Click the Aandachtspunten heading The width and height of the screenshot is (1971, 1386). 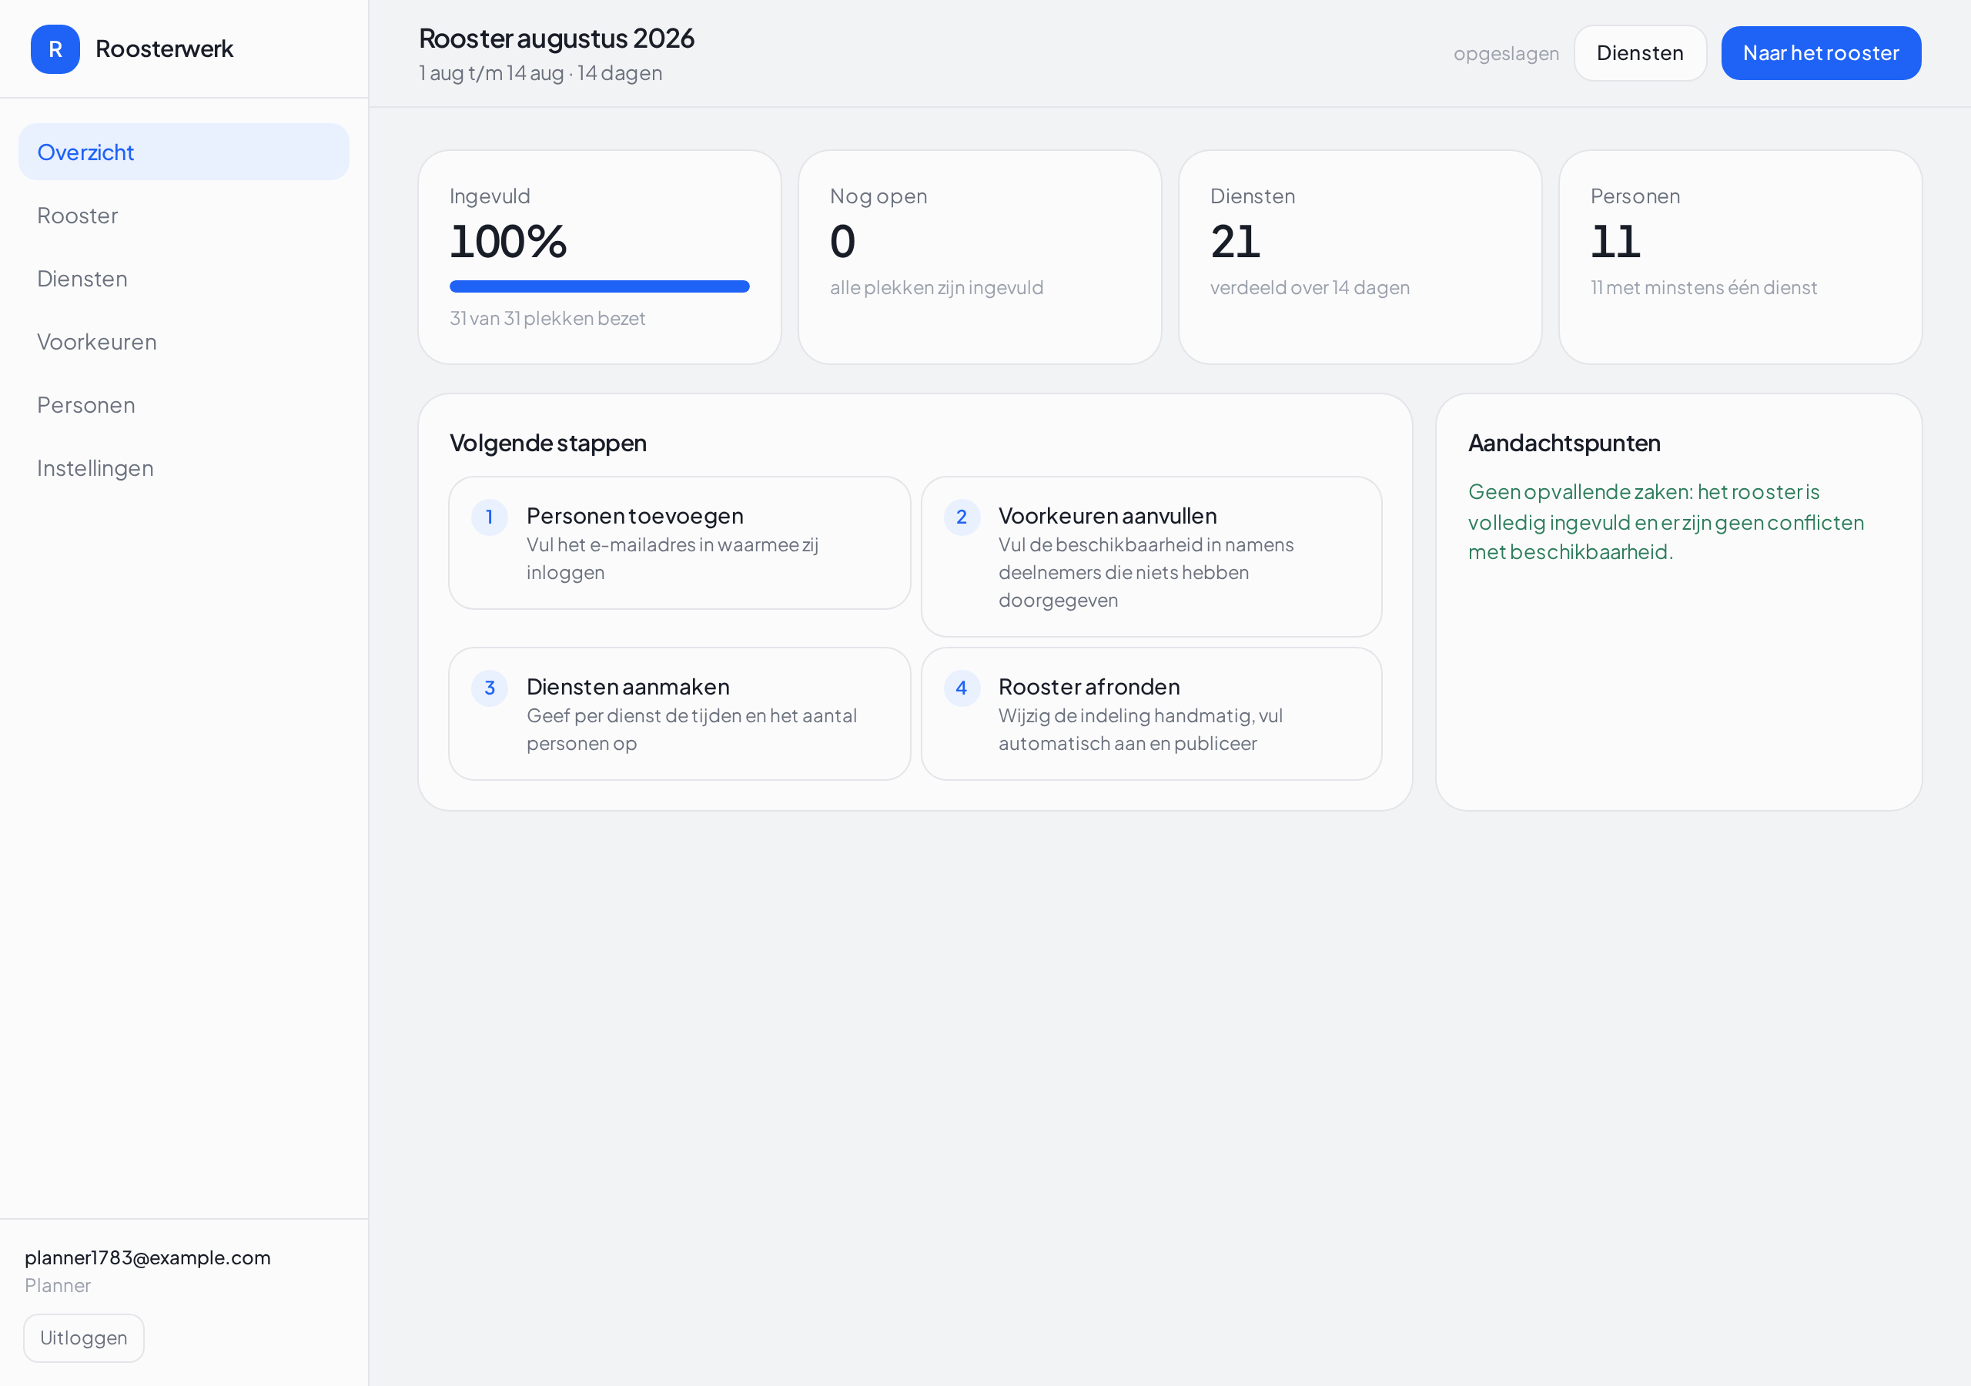[x=1564, y=443]
